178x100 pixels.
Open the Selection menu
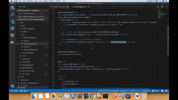(x=30, y=1)
